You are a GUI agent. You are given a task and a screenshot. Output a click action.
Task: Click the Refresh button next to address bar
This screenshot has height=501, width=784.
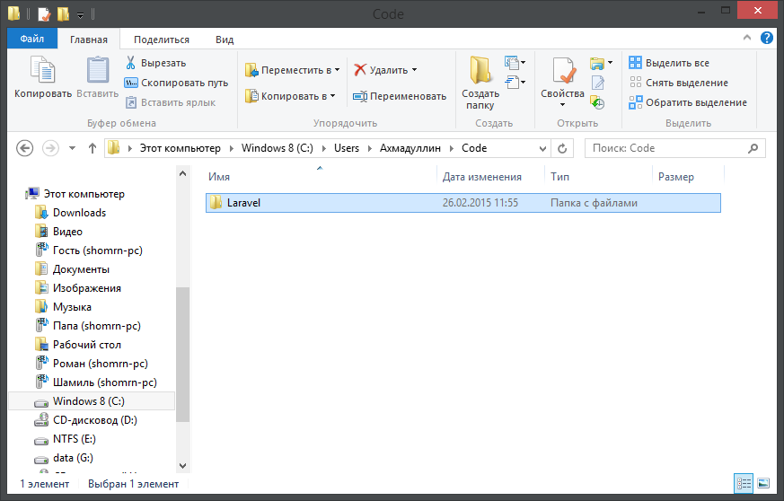[562, 148]
